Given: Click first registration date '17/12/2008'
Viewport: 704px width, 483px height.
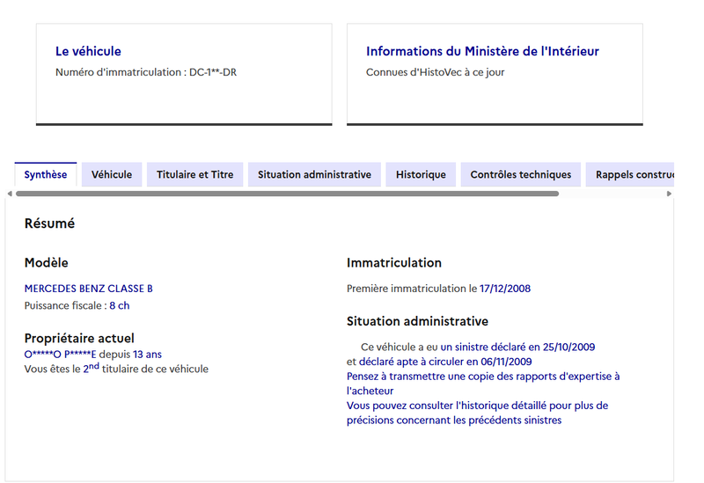Looking at the screenshot, I should tap(505, 289).
